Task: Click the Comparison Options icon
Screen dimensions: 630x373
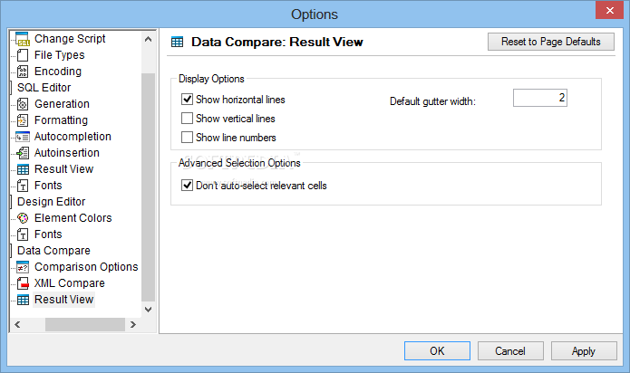Action: click(x=23, y=267)
